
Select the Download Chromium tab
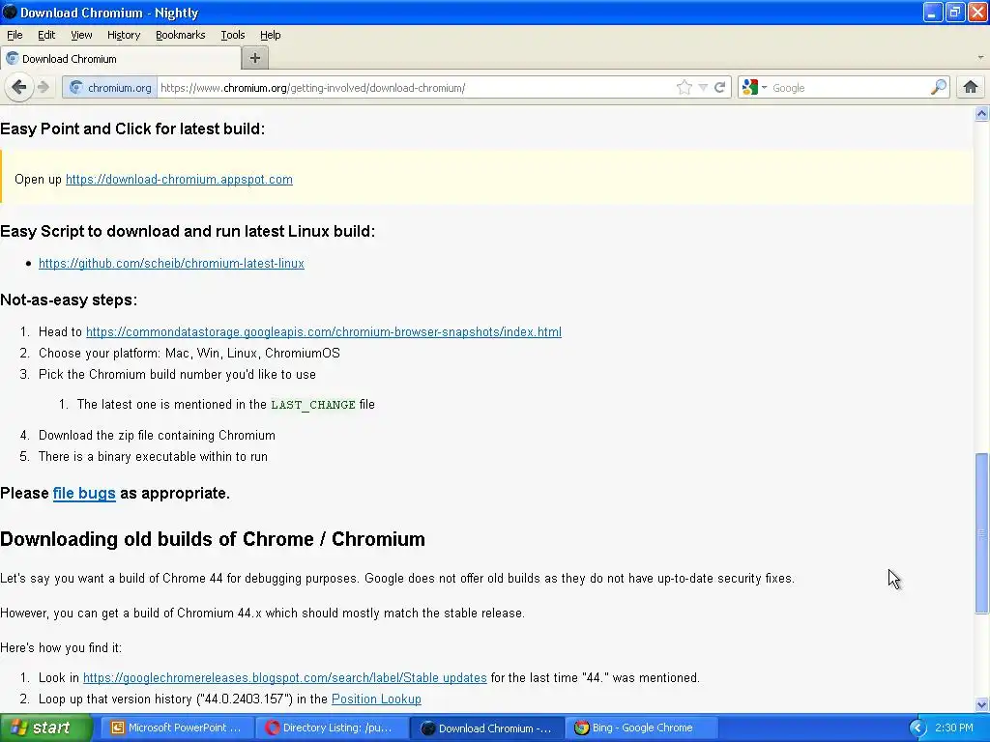(x=121, y=59)
